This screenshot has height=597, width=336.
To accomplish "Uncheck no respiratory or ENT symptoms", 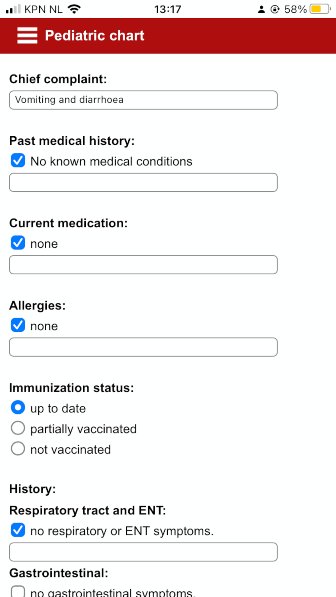I will [18, 531].
